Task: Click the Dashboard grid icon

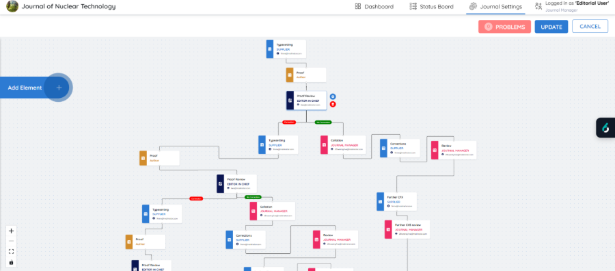Action: 357,6
